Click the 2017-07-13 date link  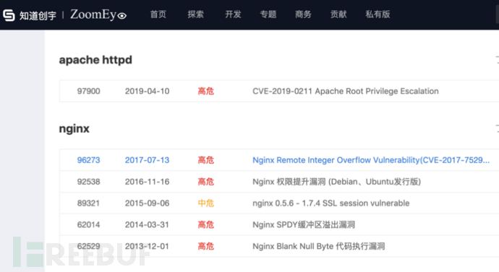click(147, 160)
